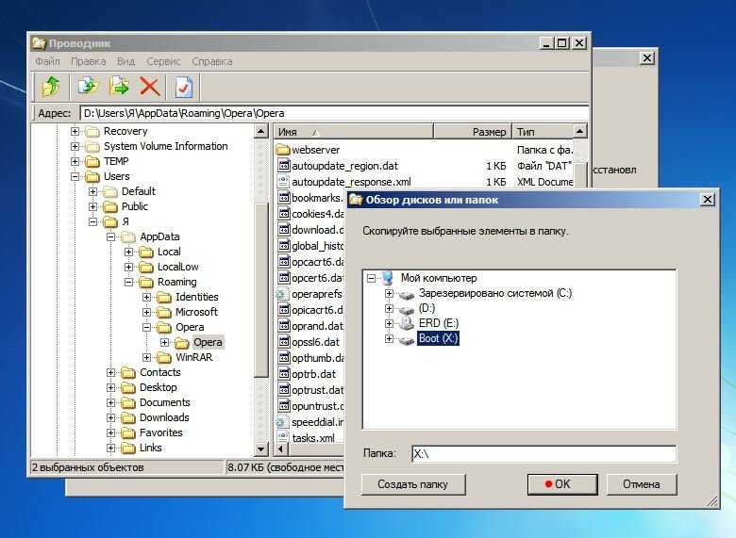Screen dimensions: 736x538
Task: Select the TEMP folder in tree
Action: tap(116, 161)
